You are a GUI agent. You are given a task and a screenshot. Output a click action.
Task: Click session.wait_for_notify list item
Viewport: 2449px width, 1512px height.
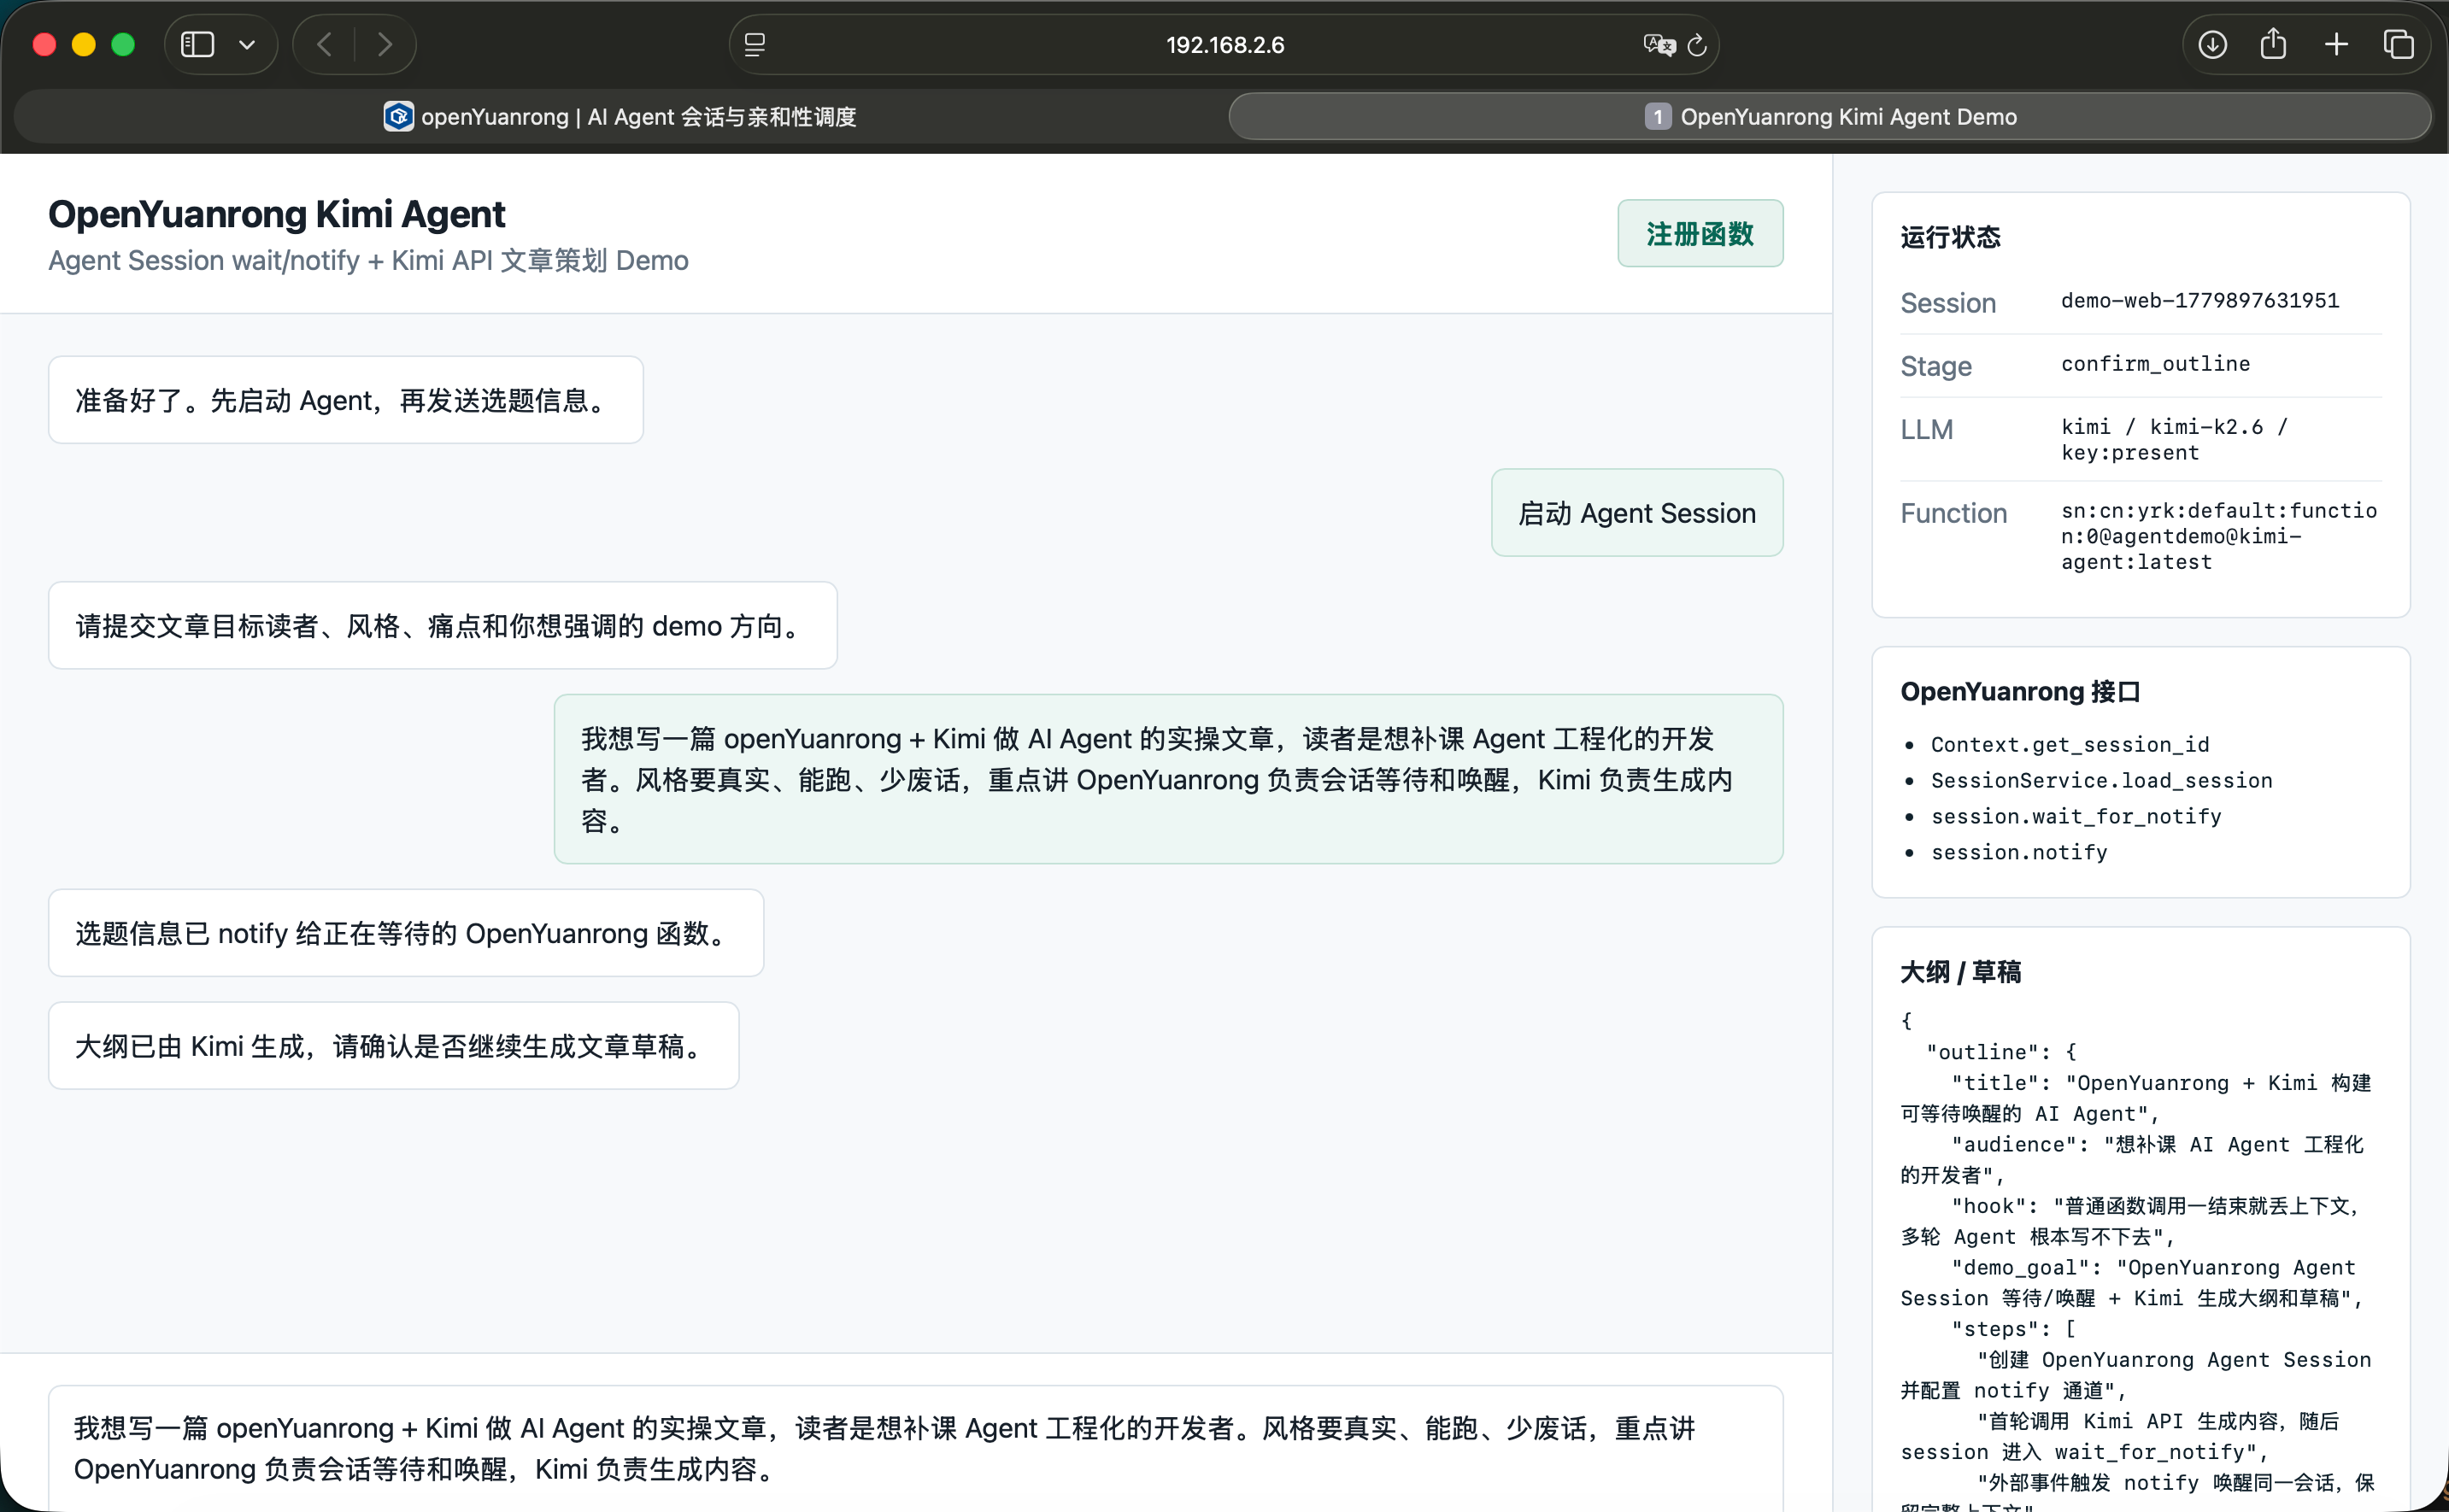tap(2076, 817)
